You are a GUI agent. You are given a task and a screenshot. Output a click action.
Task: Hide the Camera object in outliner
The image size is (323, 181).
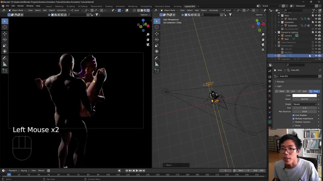[316, 36]
